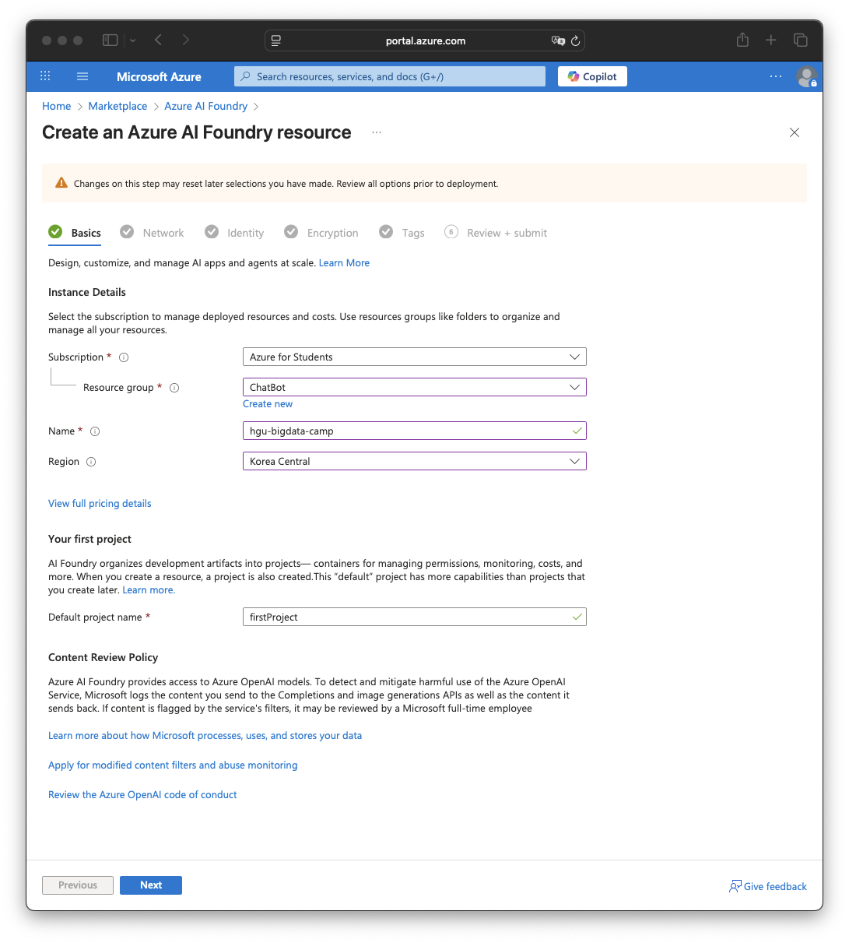This screenshot has width=849, height=943.
Task: Open link about how Microsoft processes data
Action: [205, 736]
